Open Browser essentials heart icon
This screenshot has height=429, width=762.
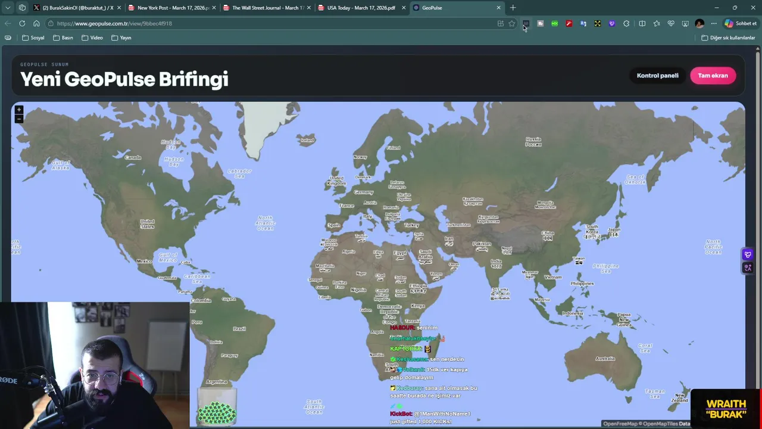(671, 23)
